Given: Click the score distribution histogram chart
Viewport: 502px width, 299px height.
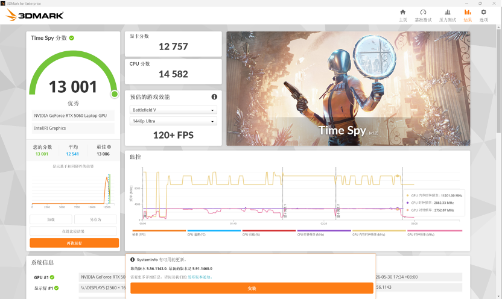Looking at the screenshot, I should coord(72,190).
